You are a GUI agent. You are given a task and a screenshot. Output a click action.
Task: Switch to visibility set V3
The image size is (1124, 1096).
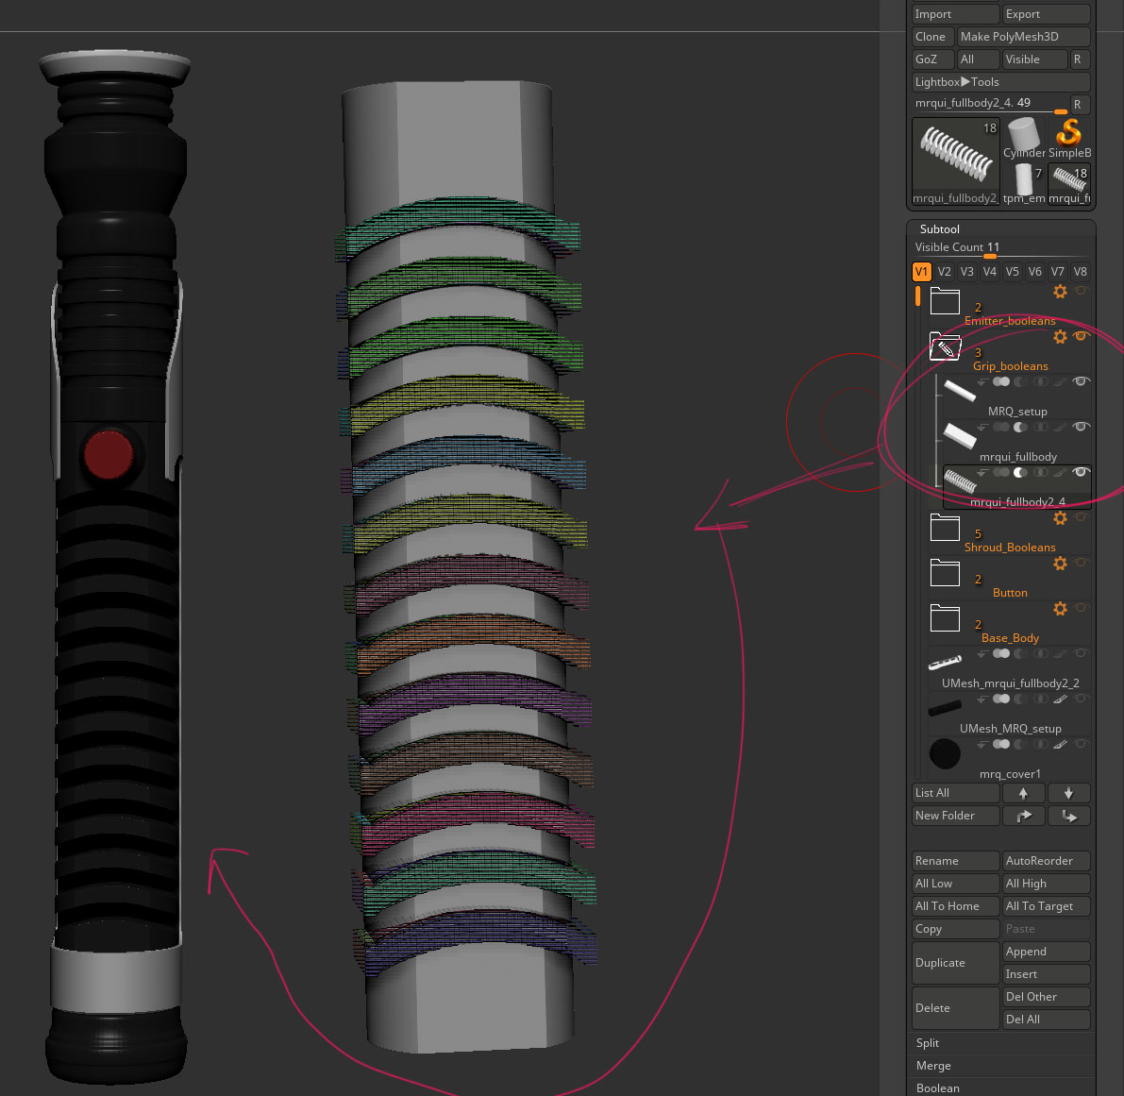967,272
